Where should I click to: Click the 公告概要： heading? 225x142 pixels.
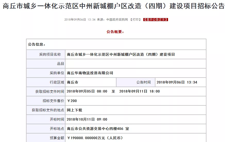point(115,32)
